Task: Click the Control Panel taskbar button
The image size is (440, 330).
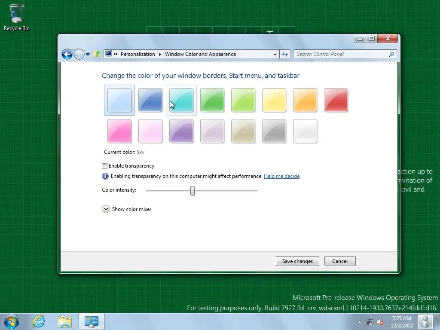Action: point(92,321)
